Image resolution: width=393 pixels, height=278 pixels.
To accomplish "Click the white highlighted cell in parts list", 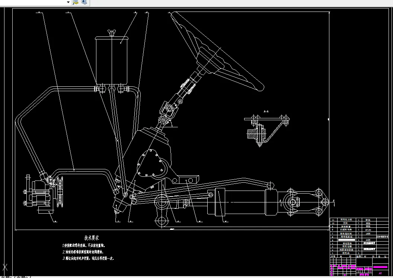I will tap(346, 240).
